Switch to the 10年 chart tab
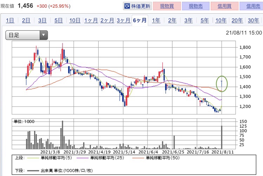The height and width of the screenshot is (176, 263). pos(221,20)
